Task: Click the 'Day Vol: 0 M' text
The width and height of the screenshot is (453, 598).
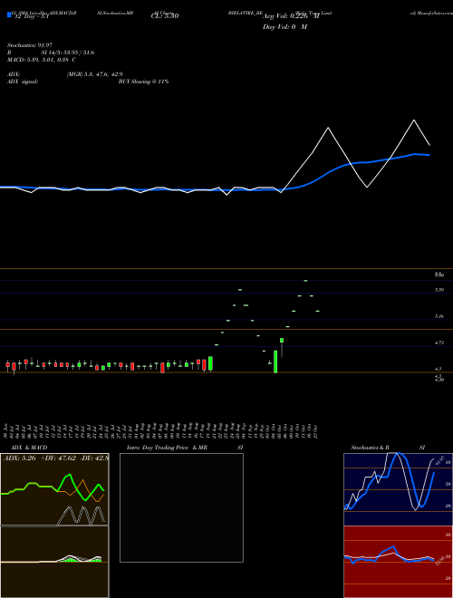Action: [284, 27]
